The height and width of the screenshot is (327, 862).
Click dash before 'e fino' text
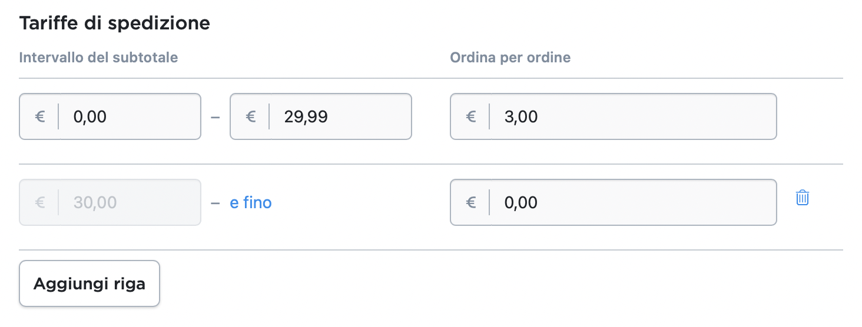tap(215, 203)
